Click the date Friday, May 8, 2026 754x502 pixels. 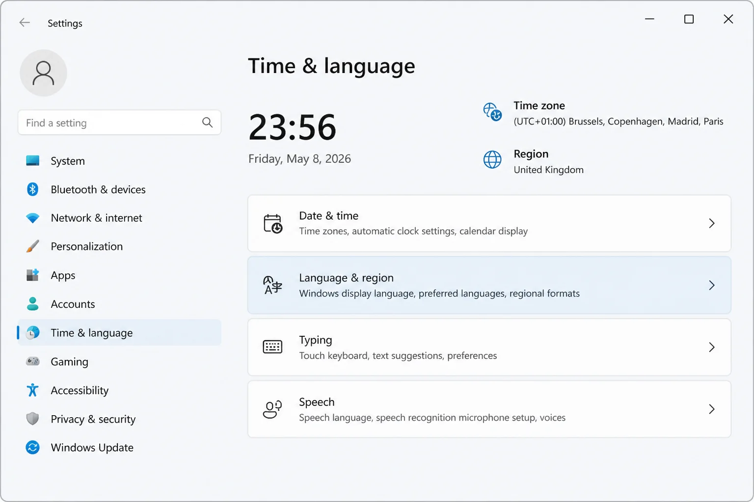point(299,159)
